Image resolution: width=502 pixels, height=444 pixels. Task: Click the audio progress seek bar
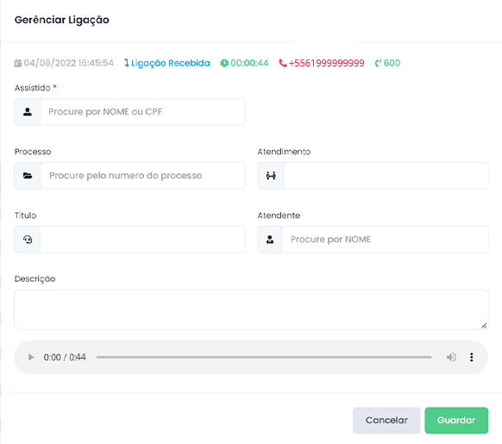[x=264, y=357]
